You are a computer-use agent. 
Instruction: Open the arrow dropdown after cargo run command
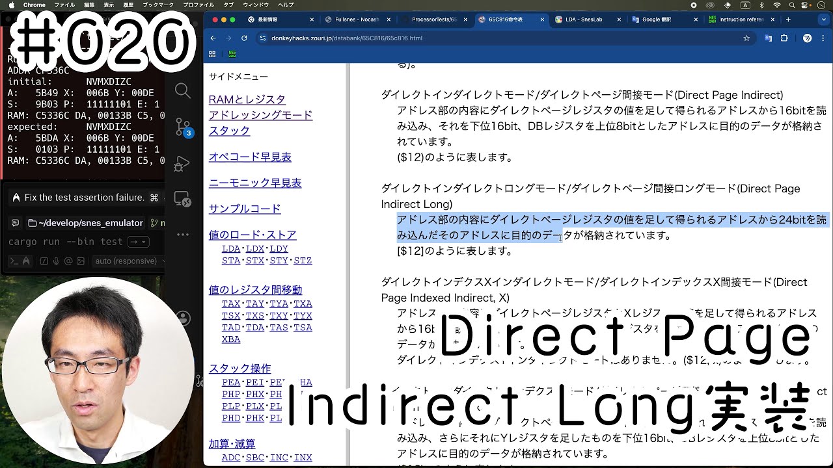click(137, 242)
